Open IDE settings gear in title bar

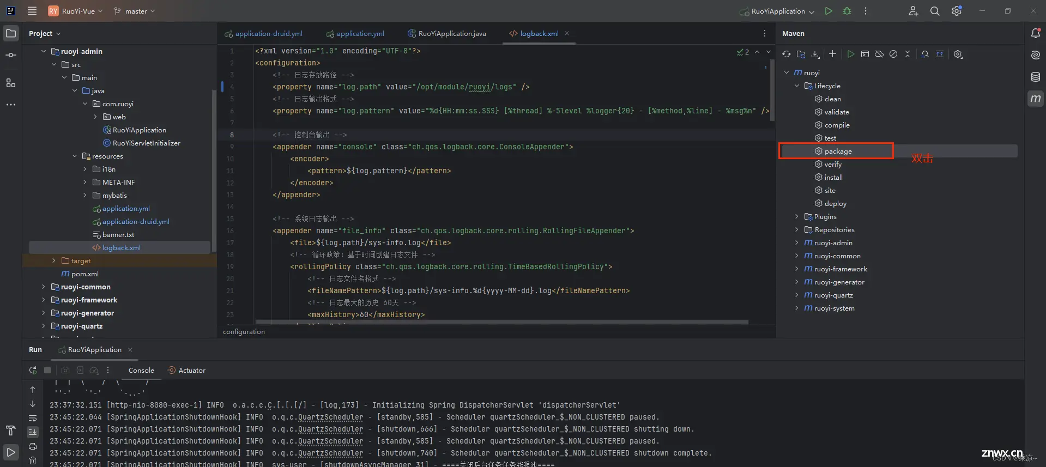coord(957,11)
